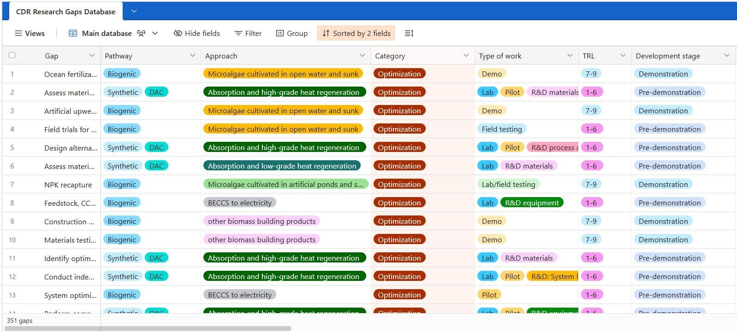Click the Ocean fertiliza... gap cell
This screenshot has width=737, height=332.
click(71, 74)
